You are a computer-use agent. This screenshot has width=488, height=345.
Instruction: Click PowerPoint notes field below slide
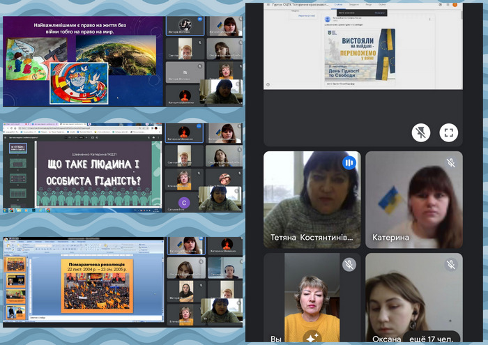96,318
